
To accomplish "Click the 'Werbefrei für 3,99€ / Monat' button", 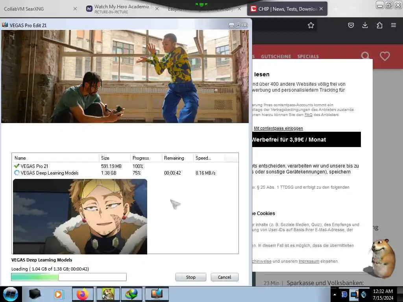I will coord(306,140).
